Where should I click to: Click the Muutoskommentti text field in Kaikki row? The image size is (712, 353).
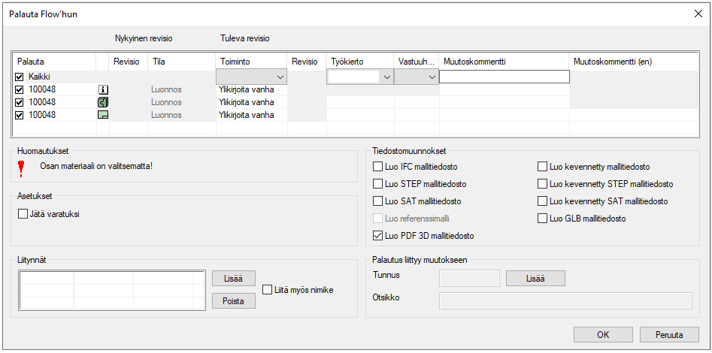504,77
